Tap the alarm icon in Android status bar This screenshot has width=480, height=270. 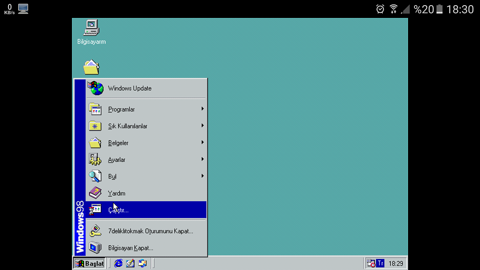click(x=380, y=9)
